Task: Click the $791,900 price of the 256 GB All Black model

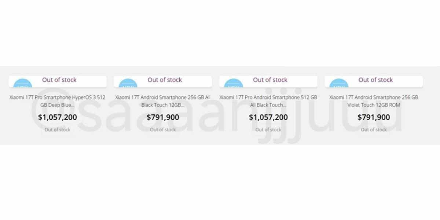Action: 163,117
